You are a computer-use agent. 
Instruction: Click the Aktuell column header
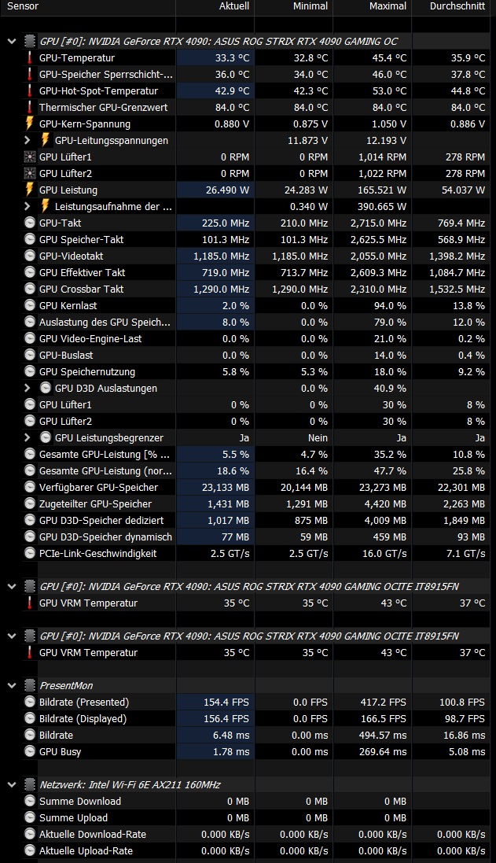pyautogui.click(x=234, y=6)
